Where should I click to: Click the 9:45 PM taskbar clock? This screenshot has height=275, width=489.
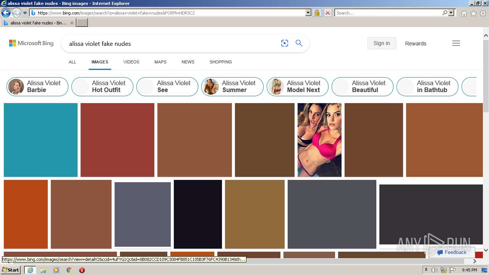(x=470, y=270)
